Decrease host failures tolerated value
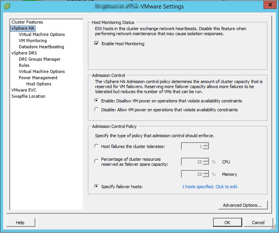This screenshot has width=279, height=233. (206, 148)
